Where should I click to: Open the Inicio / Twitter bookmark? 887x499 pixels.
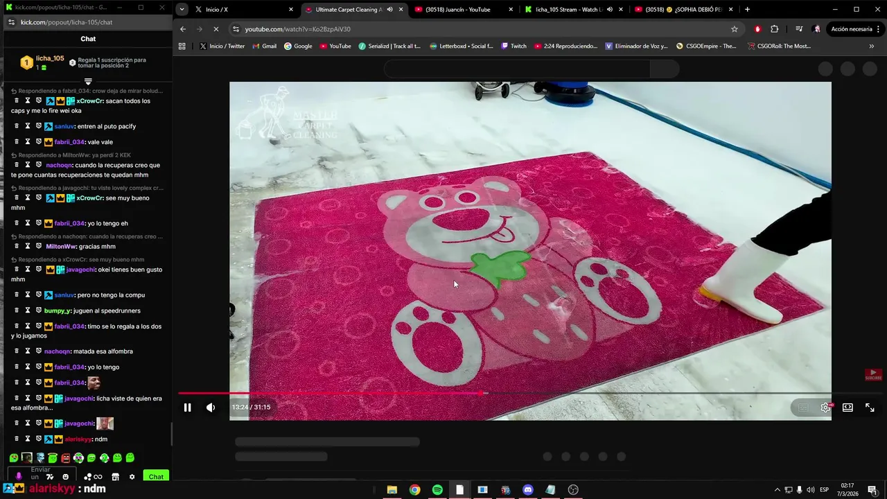(x=222, y=46)
